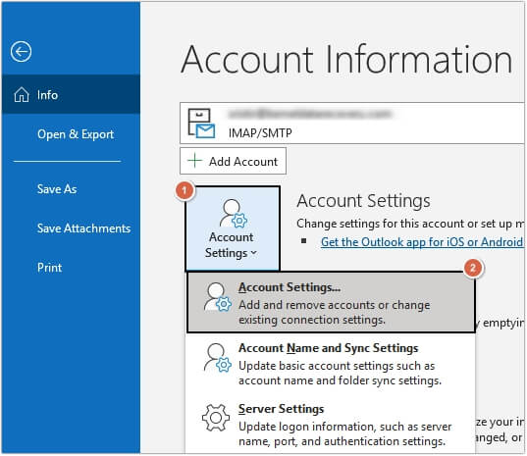Open Get the Outlook app link

pyautogui.click(x=422, y=242)
